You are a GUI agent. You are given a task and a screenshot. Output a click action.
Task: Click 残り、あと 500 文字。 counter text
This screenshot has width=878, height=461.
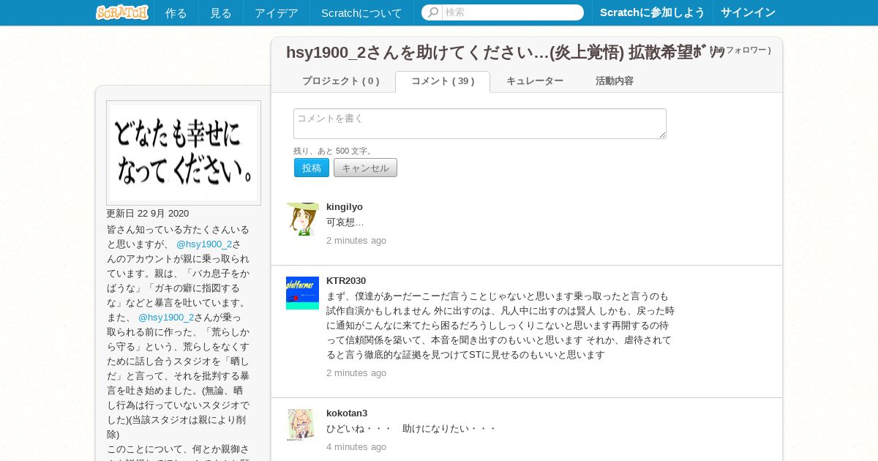pos(334,151)
